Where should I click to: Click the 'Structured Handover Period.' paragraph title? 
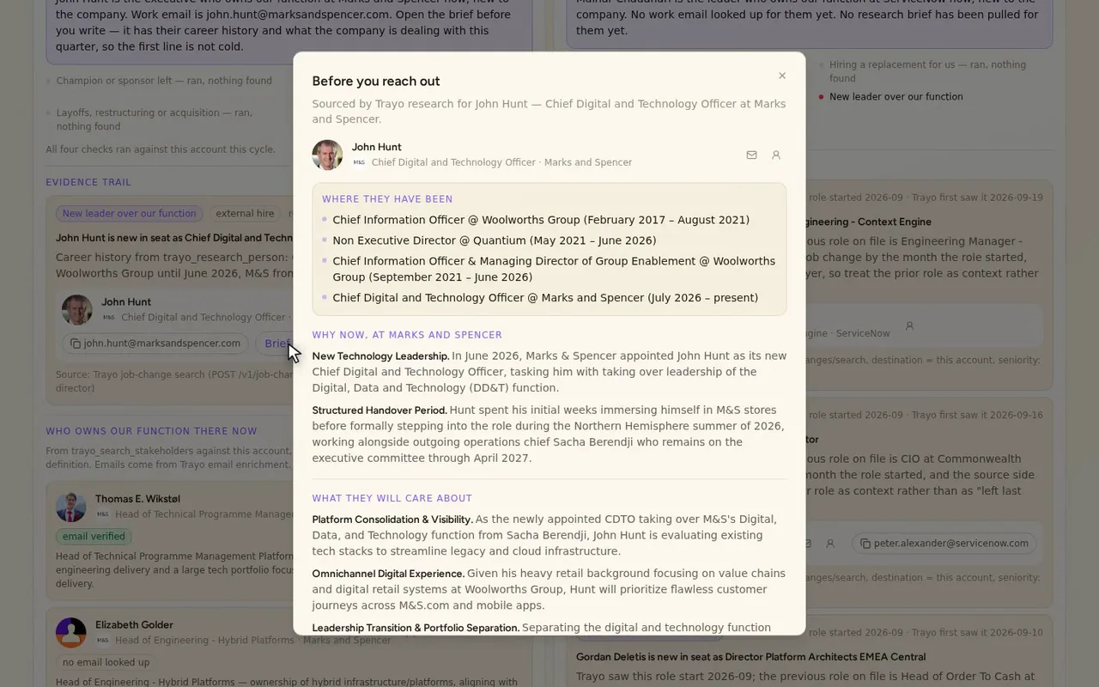379,410
